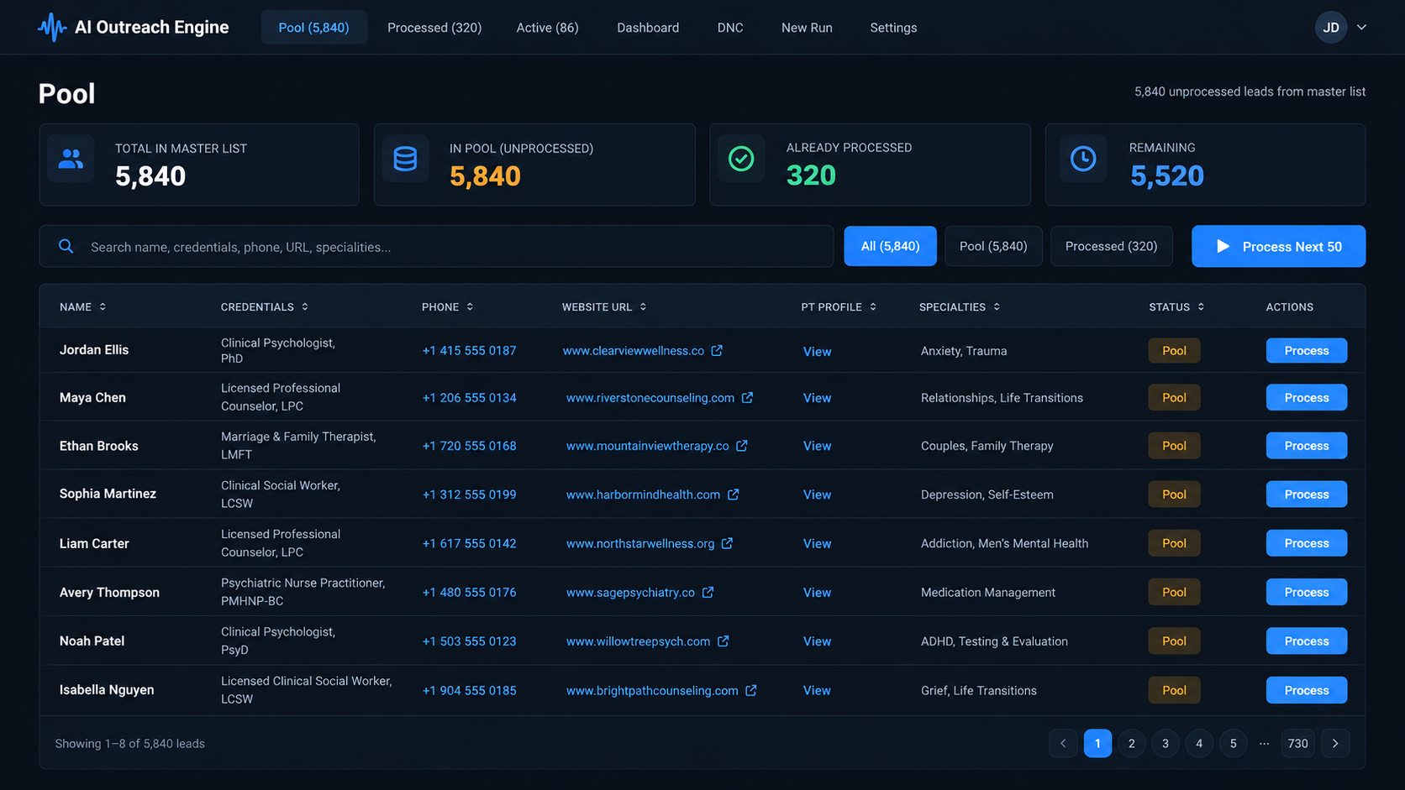Click the people icon in Total in Master List card
Image resolution: width=1405 pixels, height=790 pixels.
[x=71, y=159]
